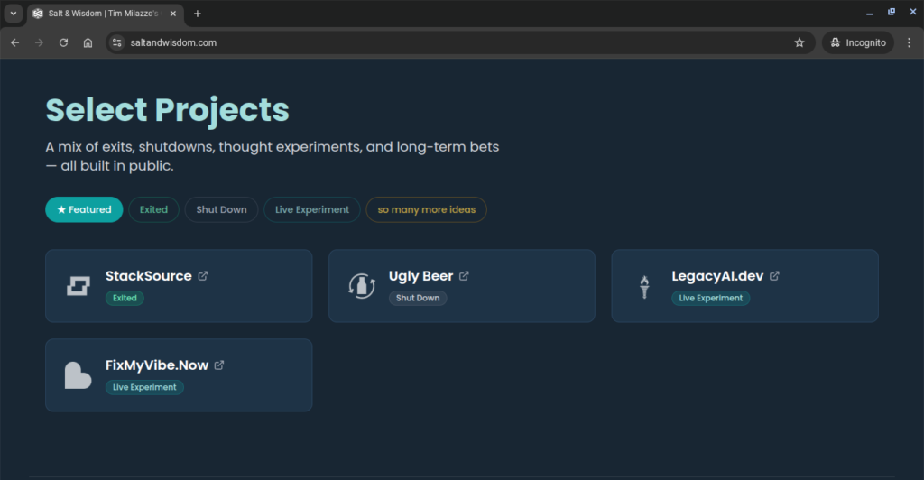Click Live Experiment badge on FixMyVibe.Now card

[x=144, y=387]
